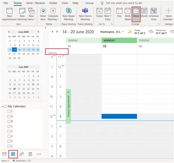The image size is (174, 163).
Task: Open Washington, D.C. weather location dropdown
Action: (x=123, y=32)
